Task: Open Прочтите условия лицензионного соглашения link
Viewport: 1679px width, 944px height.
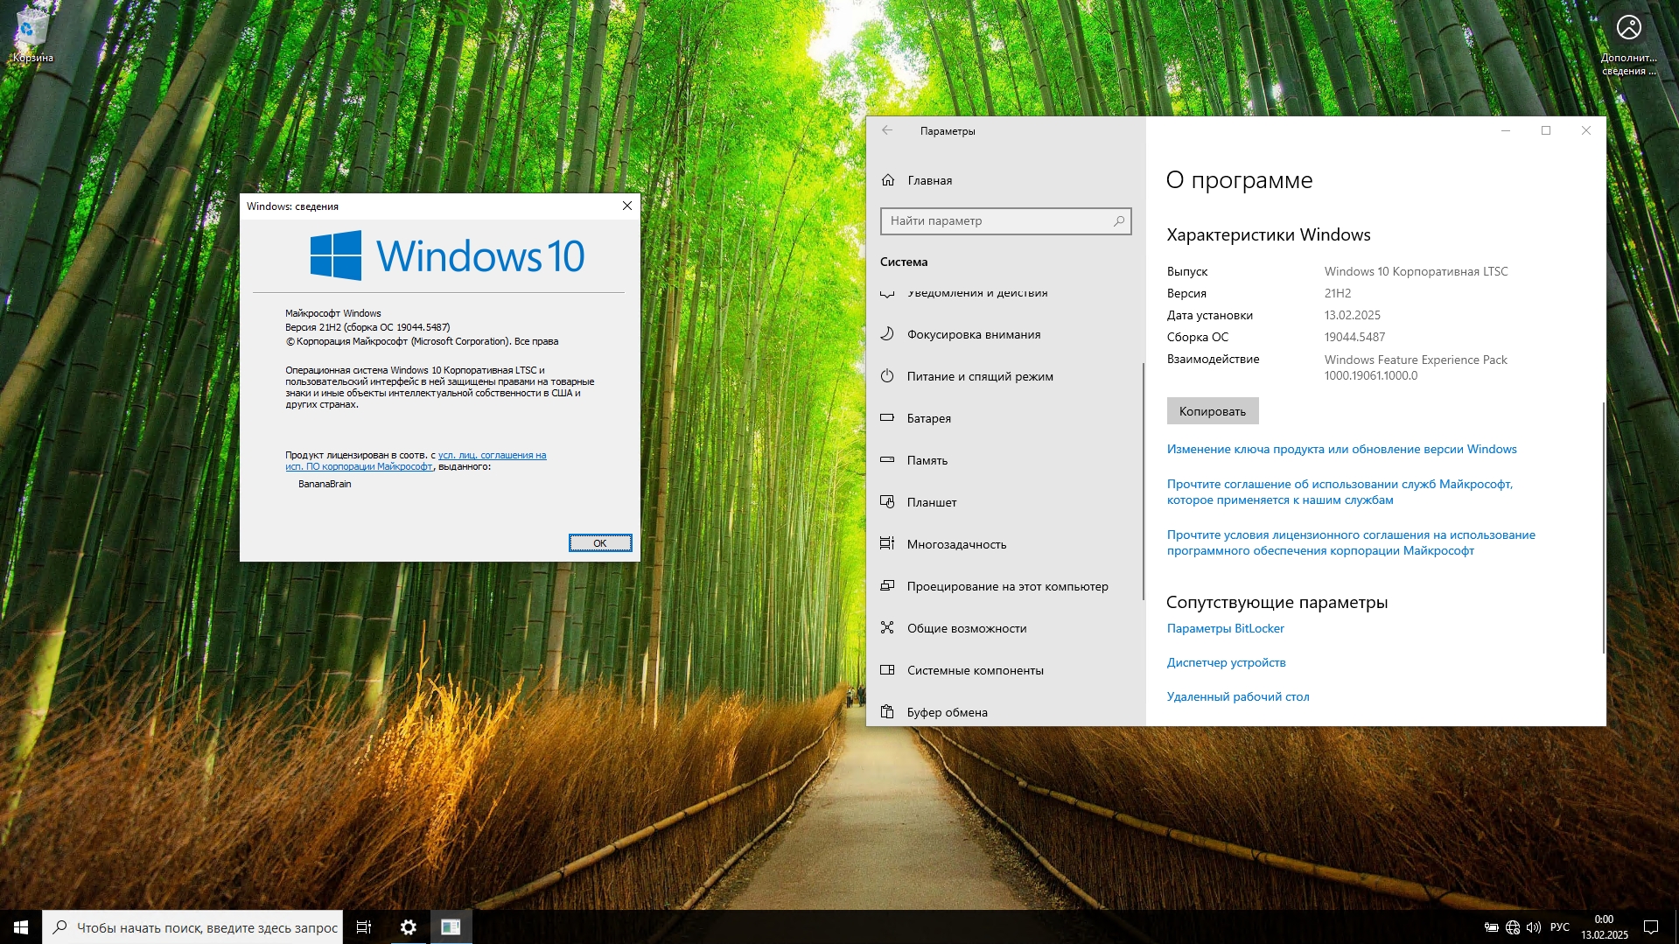Action: click(x=1351, y=542)
